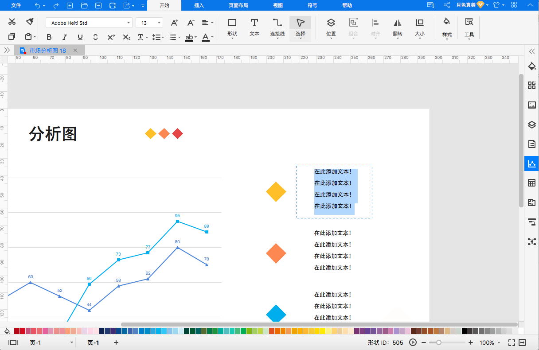Open the Chart panel in right sidebar
Viewport: 539px width, 350px height.
[531, 163]
